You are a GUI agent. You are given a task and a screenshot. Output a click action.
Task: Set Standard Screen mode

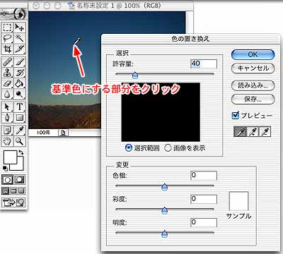tap(6, 190)
